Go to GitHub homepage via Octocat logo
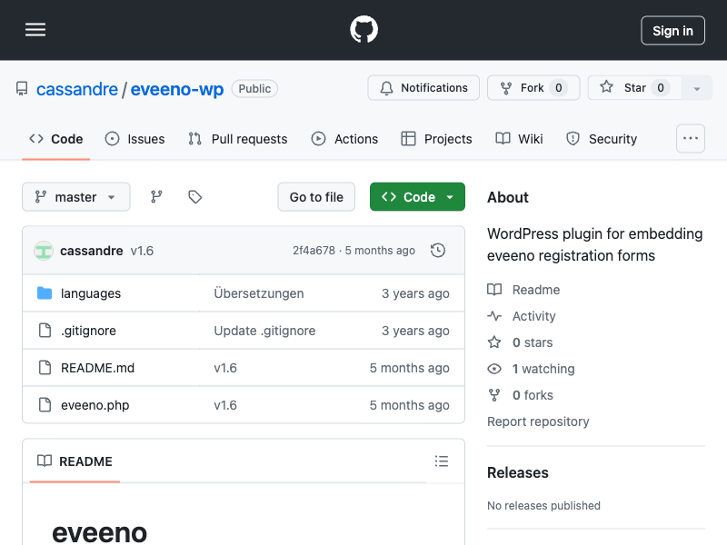Image resolution: width=727 pixels, height=545 pixels. 363,30
